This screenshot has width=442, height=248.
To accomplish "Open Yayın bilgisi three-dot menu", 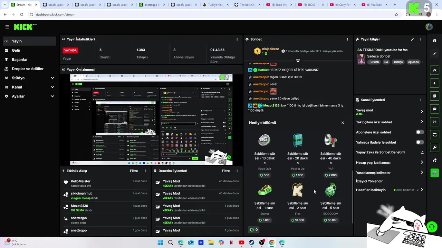I will tap(421, 39).
